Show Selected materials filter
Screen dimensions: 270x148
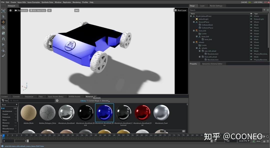tap(105, 101)
